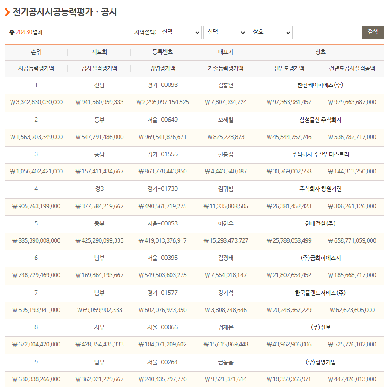Image resolution: width=391 pixels, height=387 pixels.
Task: Click the 등록번호 column header
Action: (x=162, y=52)
